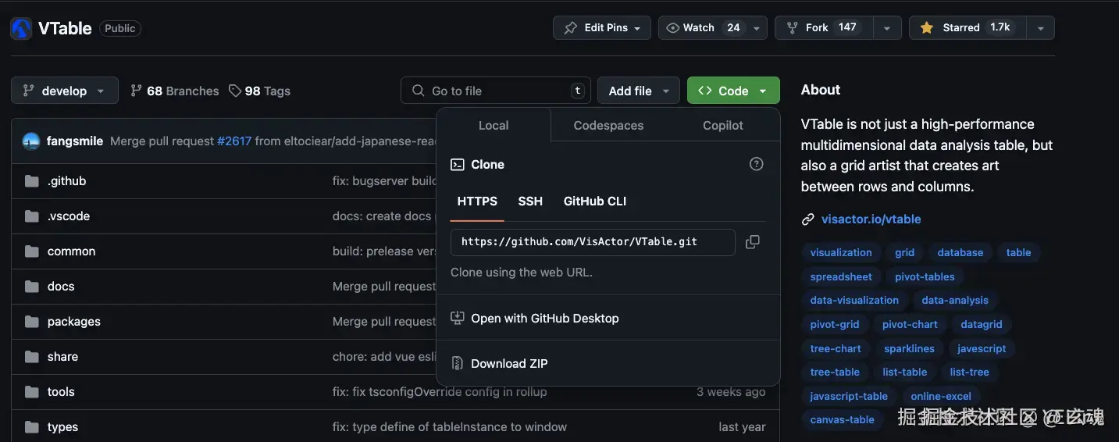Expand the Add file dropdown
Screen dimensions: 1119x442
pyautogui.click(x=638, y=91)
